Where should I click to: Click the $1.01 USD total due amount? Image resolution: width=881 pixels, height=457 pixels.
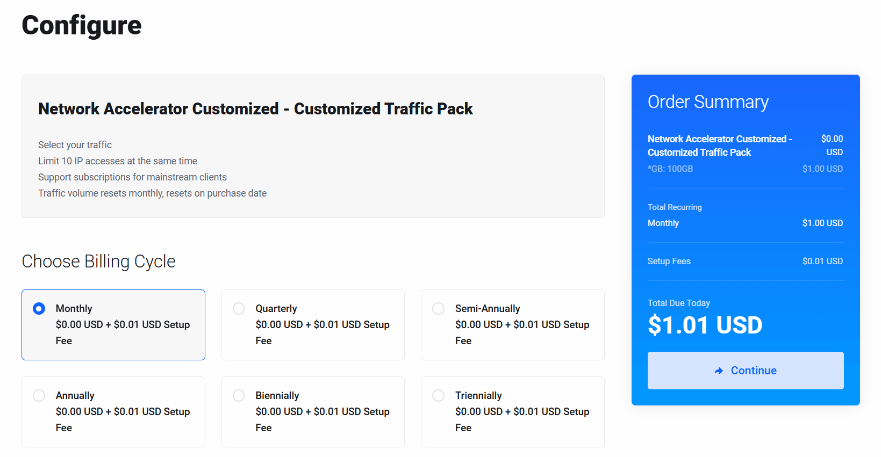point(705,325)
